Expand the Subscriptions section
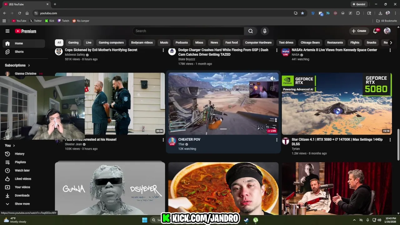Screen dimensions: 400x225 point(17,65)
